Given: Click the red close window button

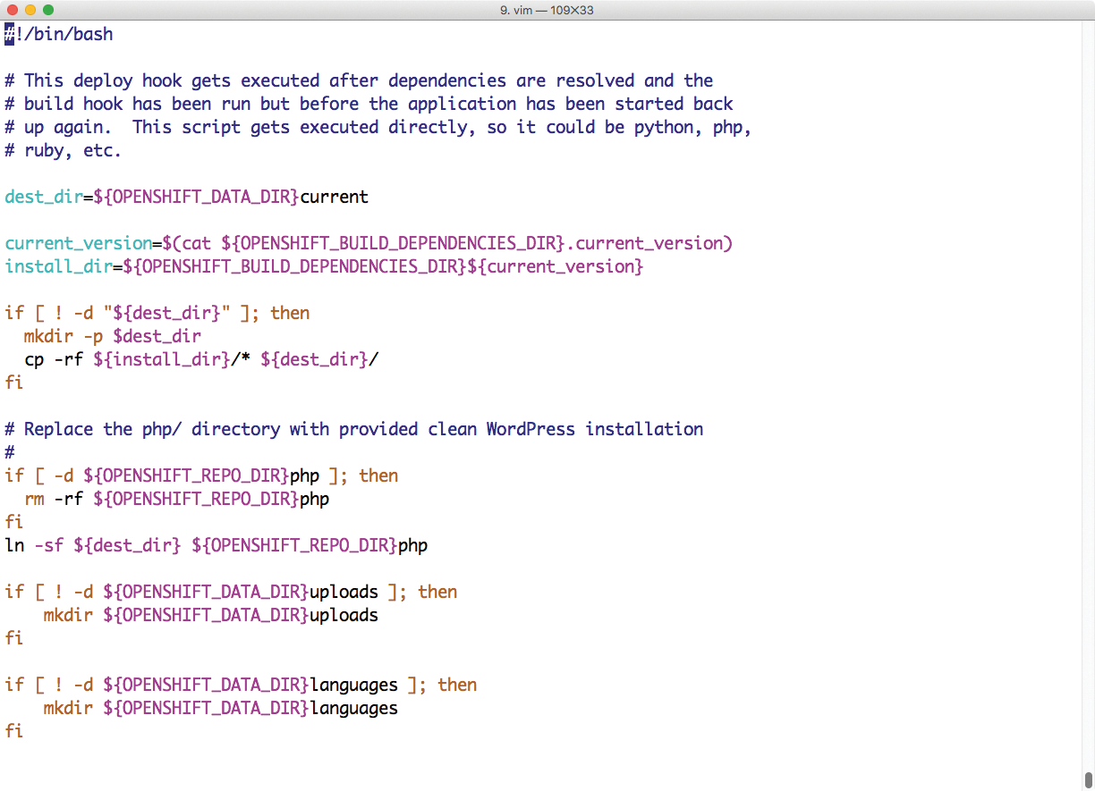Looking at the screenshot, I should (12, 10).
